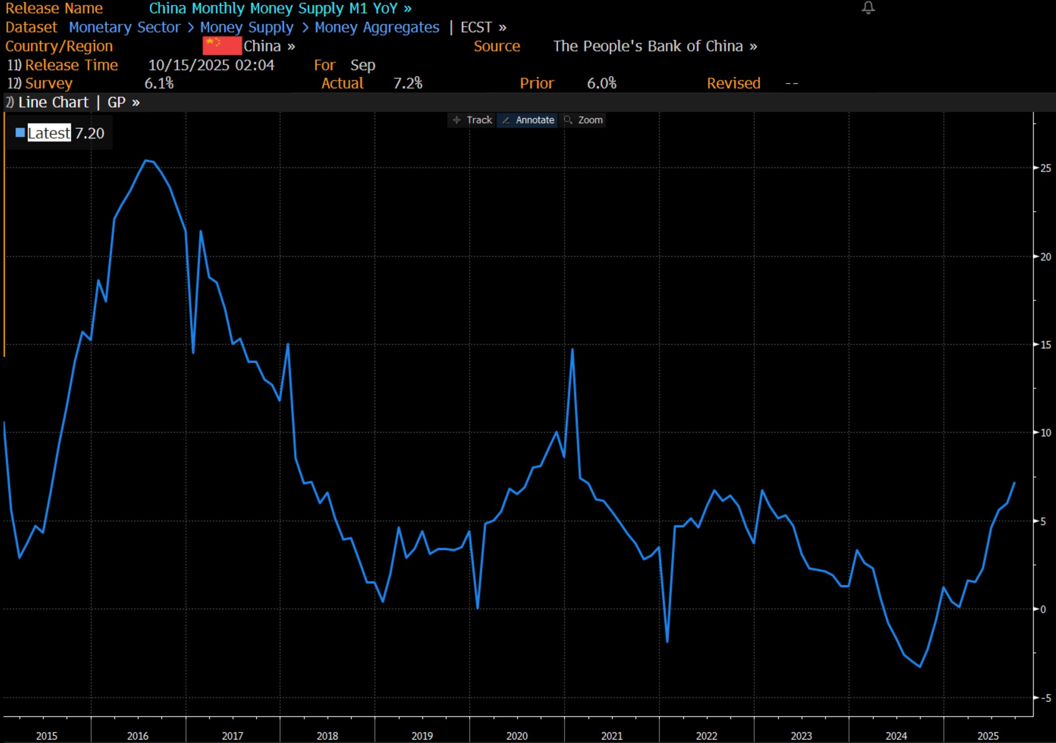Click the China flag icon
The height and width of the screenshot is (743, 1056).
pyautogui.click(x=222, y=46)
